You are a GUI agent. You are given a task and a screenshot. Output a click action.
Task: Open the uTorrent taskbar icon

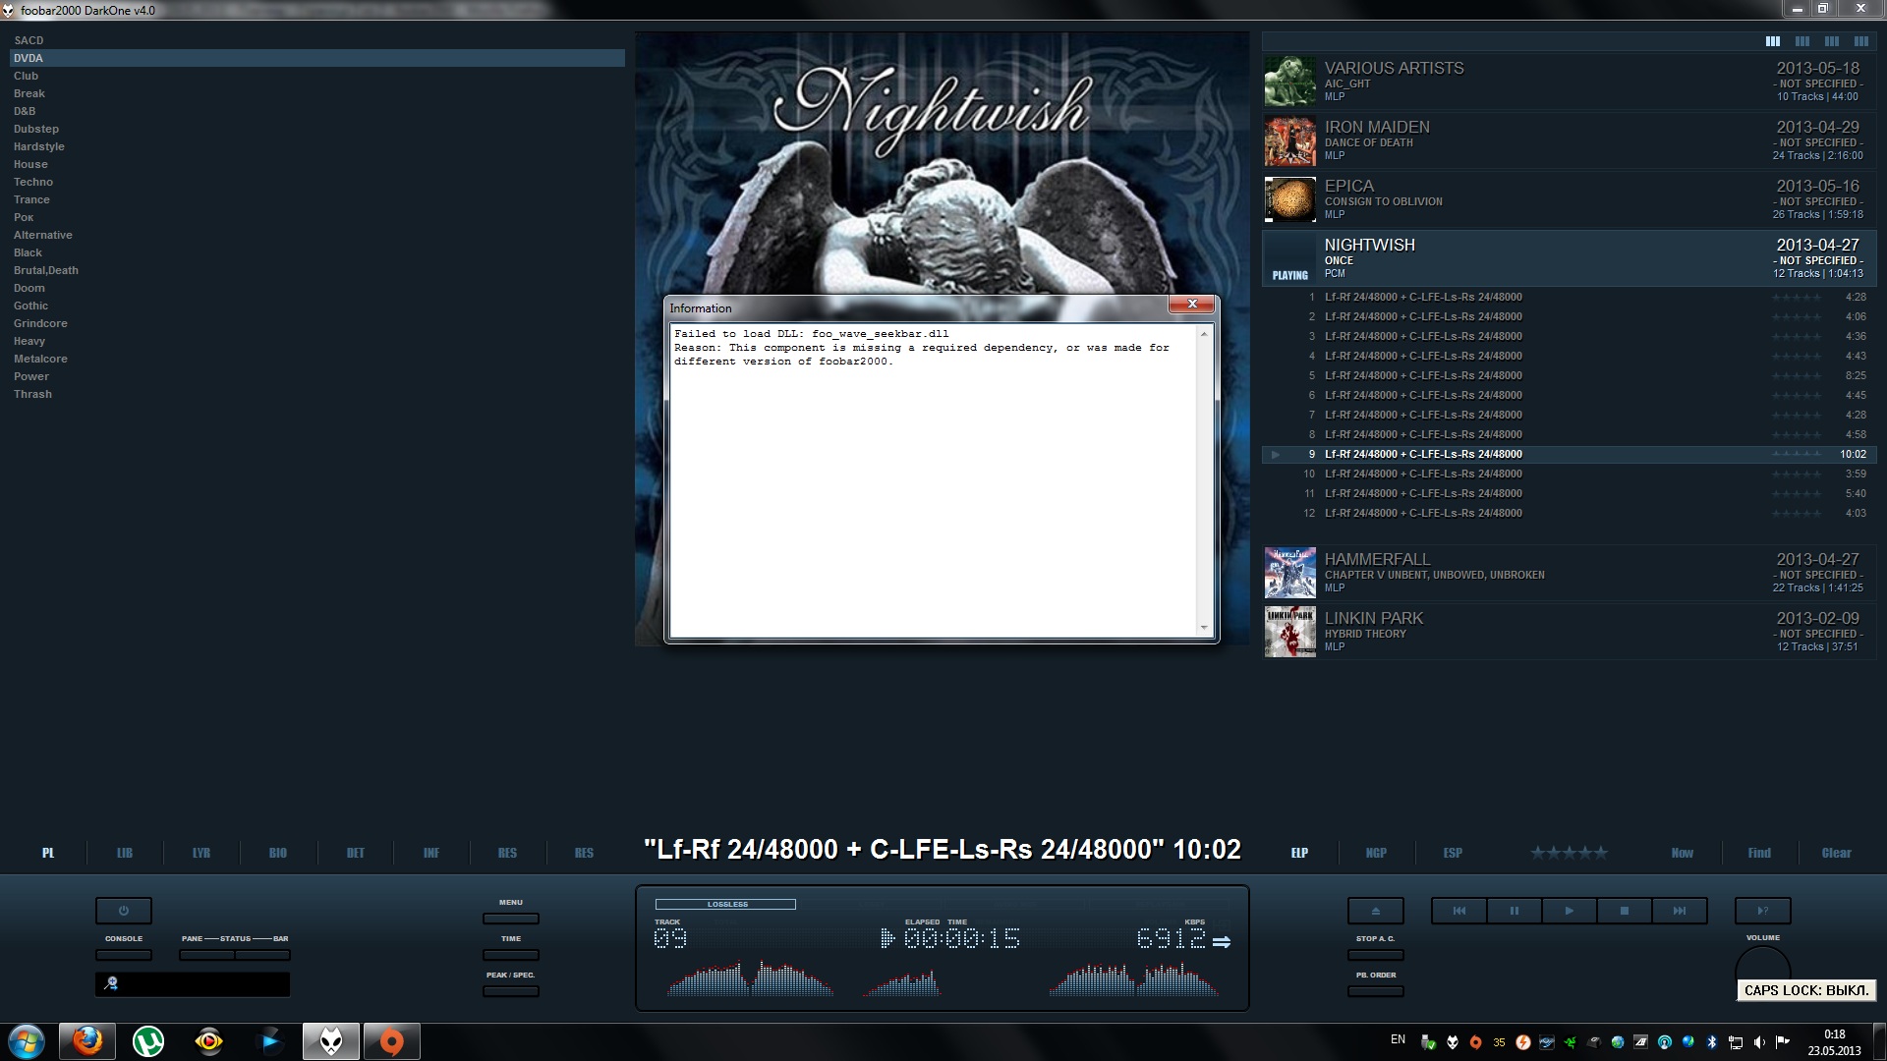tap(148, 1041)
